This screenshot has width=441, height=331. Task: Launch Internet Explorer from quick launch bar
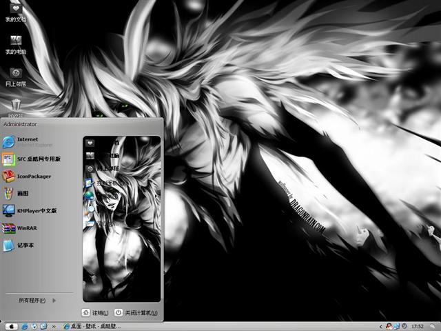tap(25, 326)
